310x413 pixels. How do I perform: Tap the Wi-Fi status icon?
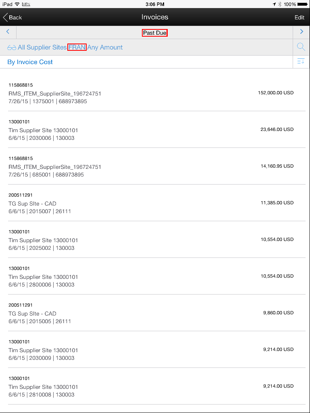click(17, 4)
